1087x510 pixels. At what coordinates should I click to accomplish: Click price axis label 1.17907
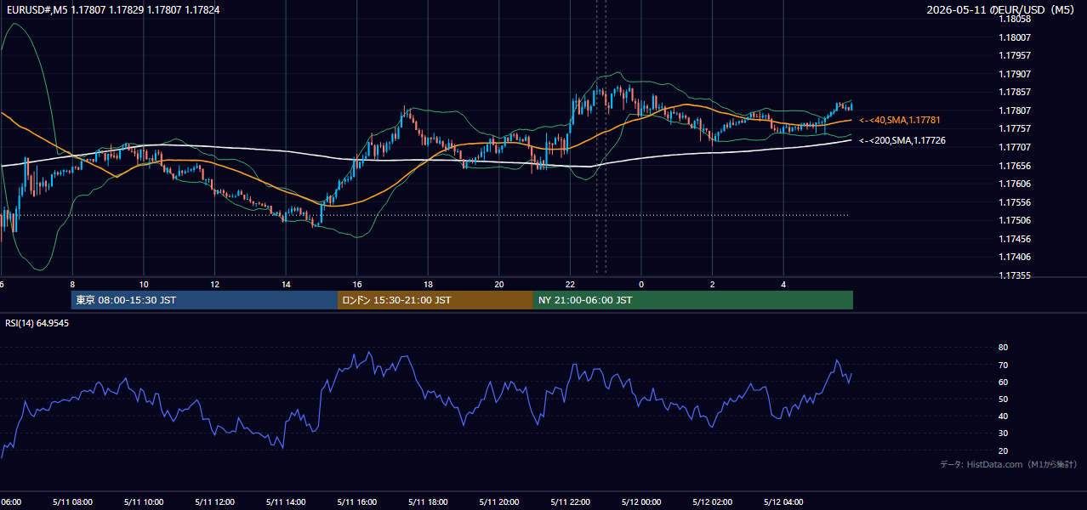click(x=1014, y=74)
